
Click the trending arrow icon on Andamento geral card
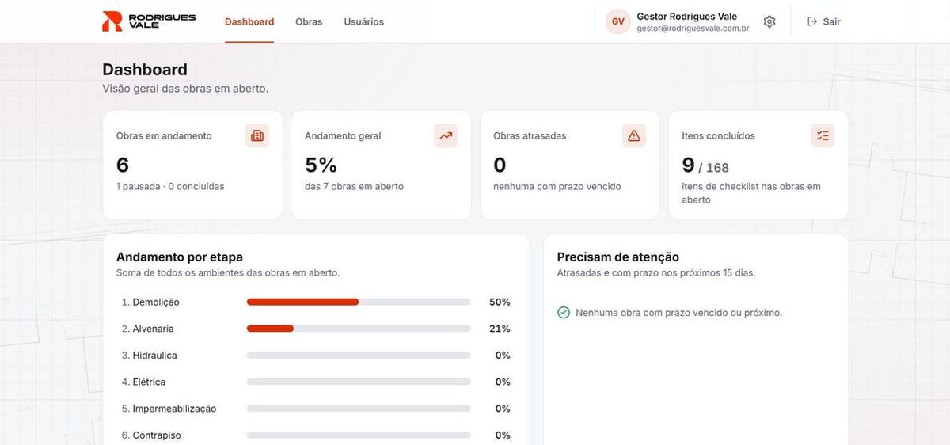(x=446, y=135)
